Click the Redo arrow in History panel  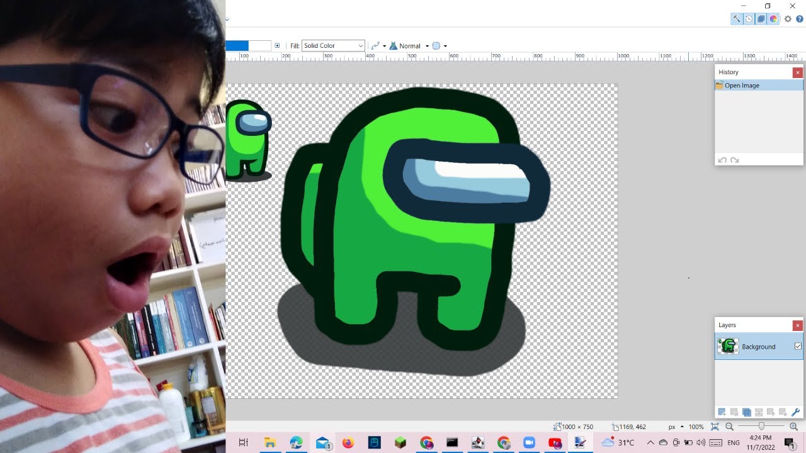(734, 160)
